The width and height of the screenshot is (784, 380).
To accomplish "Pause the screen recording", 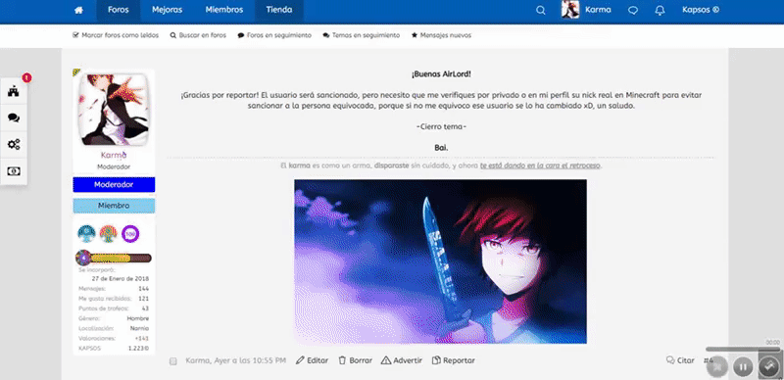I will point(743,367).
